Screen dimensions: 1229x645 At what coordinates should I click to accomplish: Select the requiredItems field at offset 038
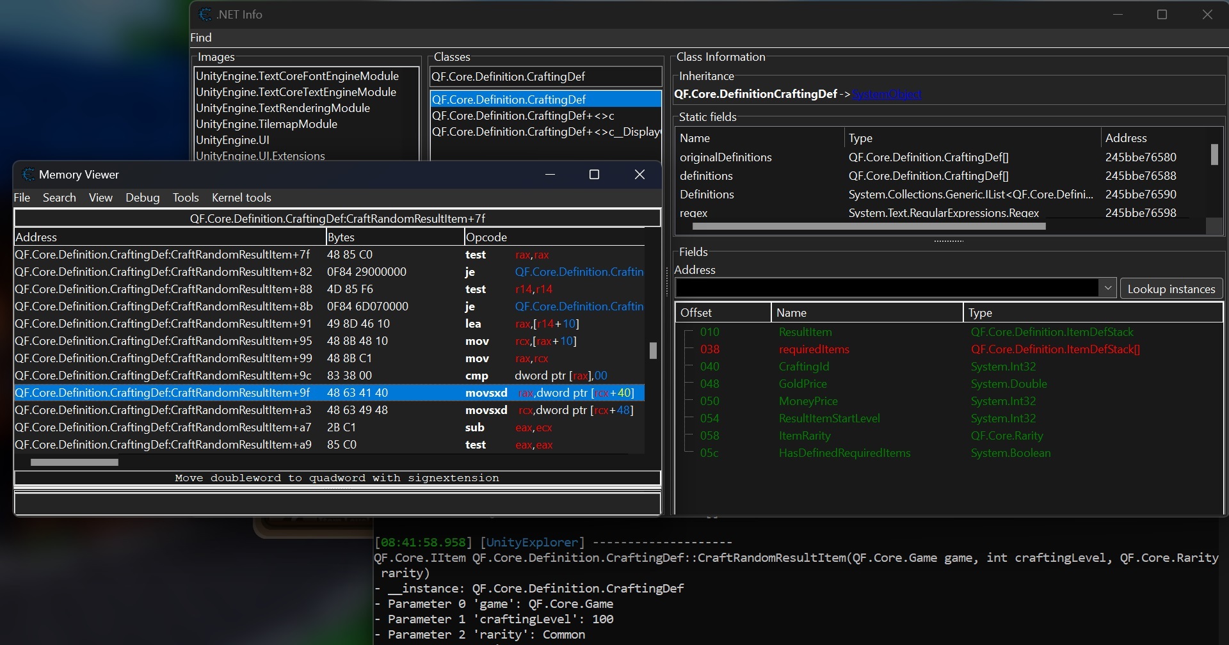[949, 349]
